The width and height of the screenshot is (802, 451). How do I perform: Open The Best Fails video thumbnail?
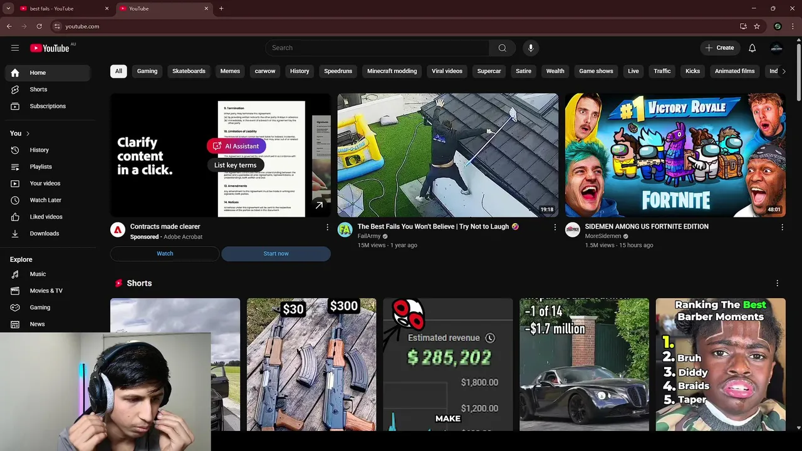tap(448, 155)
